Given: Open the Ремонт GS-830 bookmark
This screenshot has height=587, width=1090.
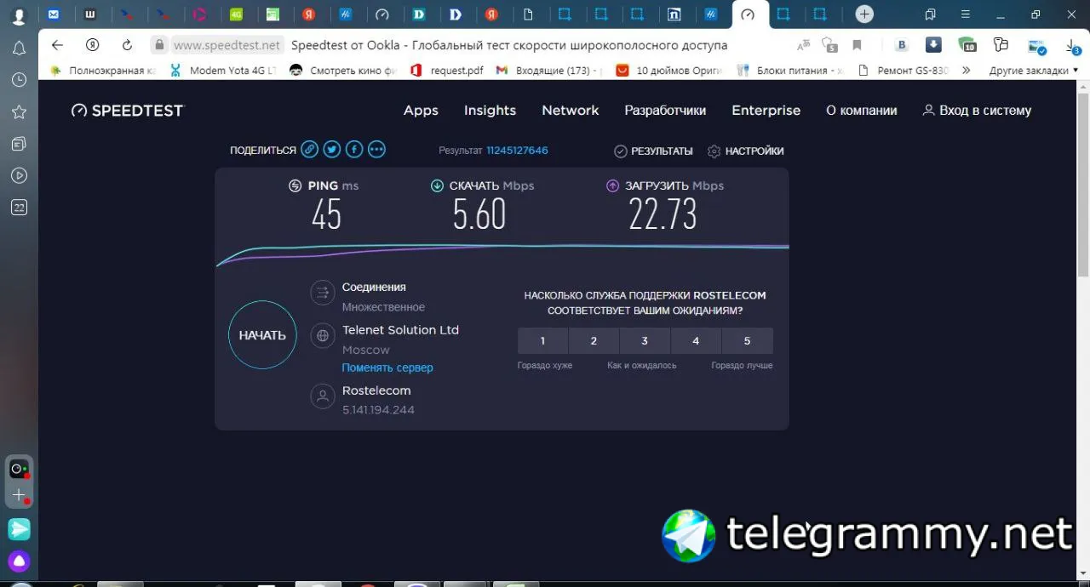Looking at the screenshot, I should tap(905, 71).
